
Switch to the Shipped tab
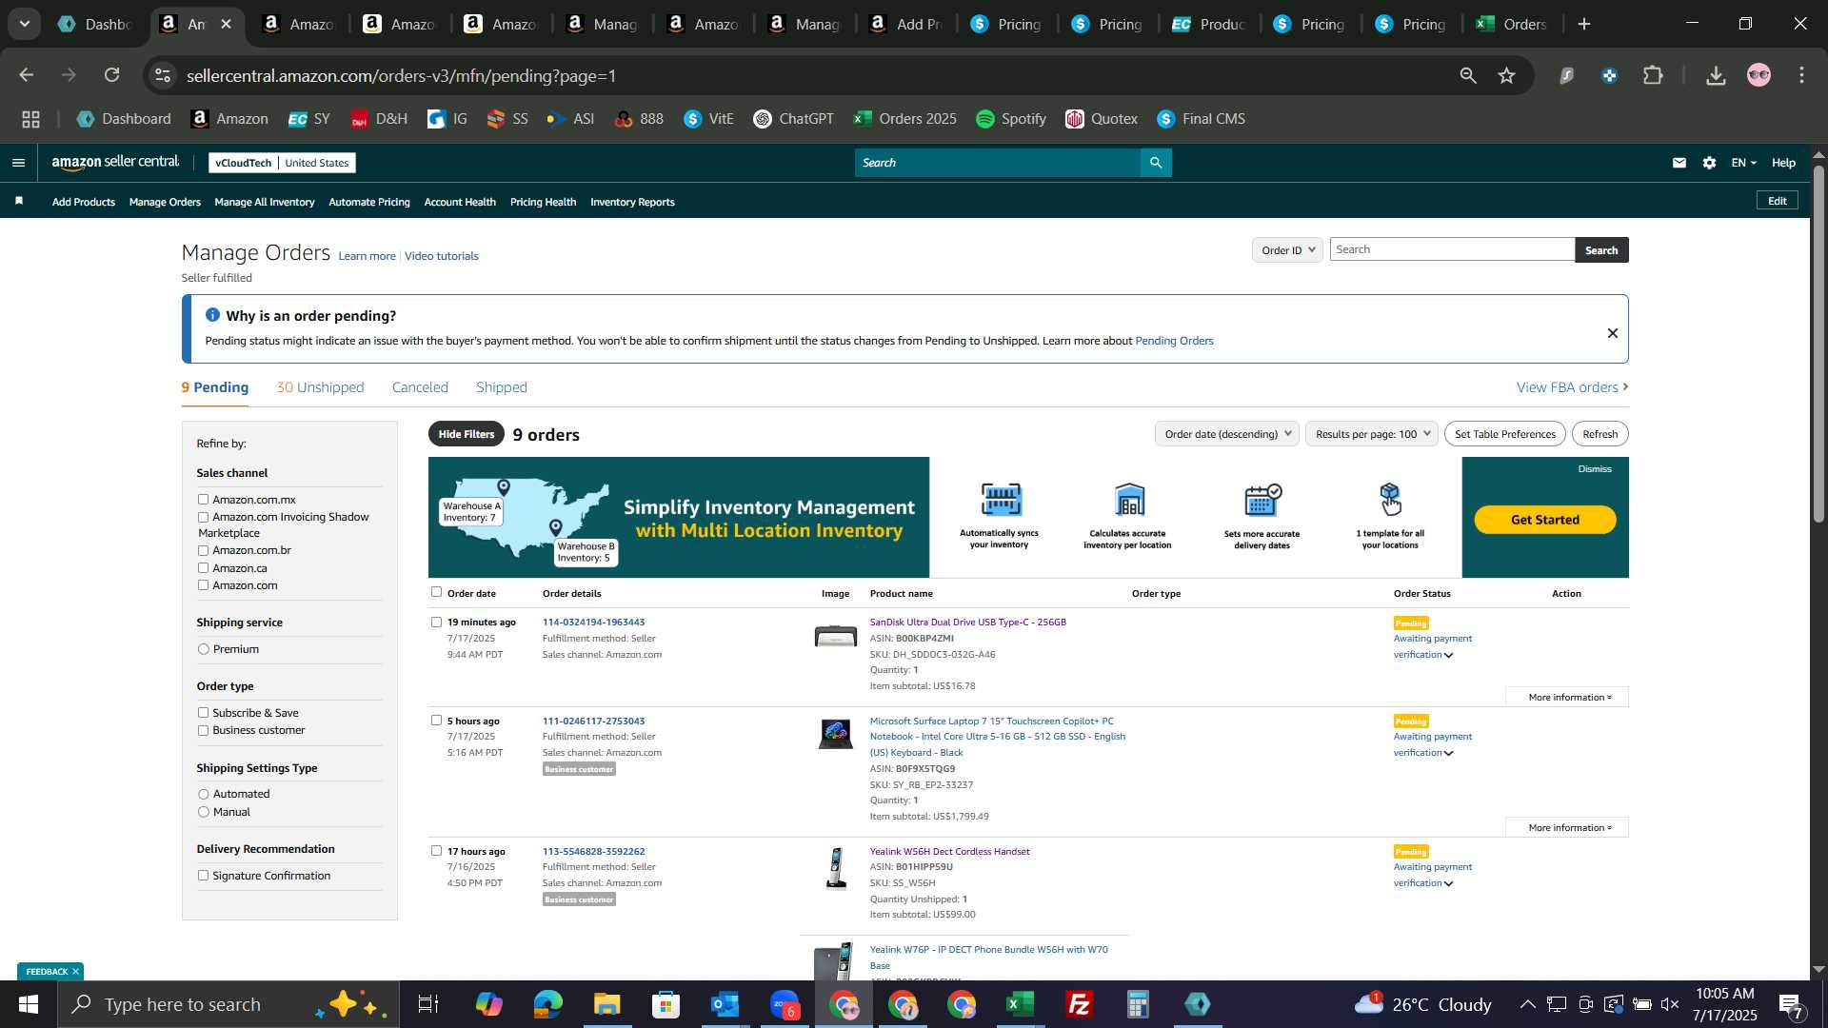[x=502, y=387]
